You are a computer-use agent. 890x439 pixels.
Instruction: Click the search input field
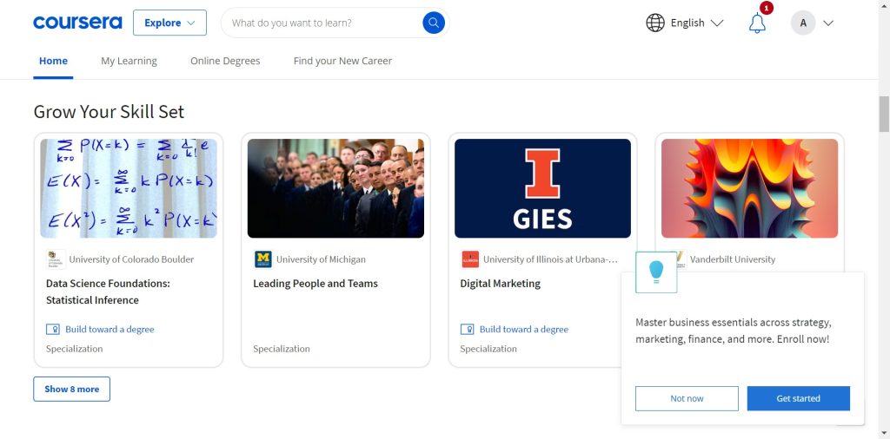[322, 23]
